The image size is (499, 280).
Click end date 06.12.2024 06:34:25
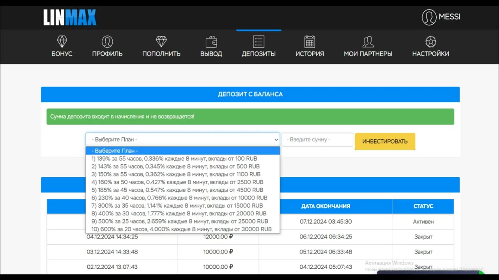[x=326, y=236]
